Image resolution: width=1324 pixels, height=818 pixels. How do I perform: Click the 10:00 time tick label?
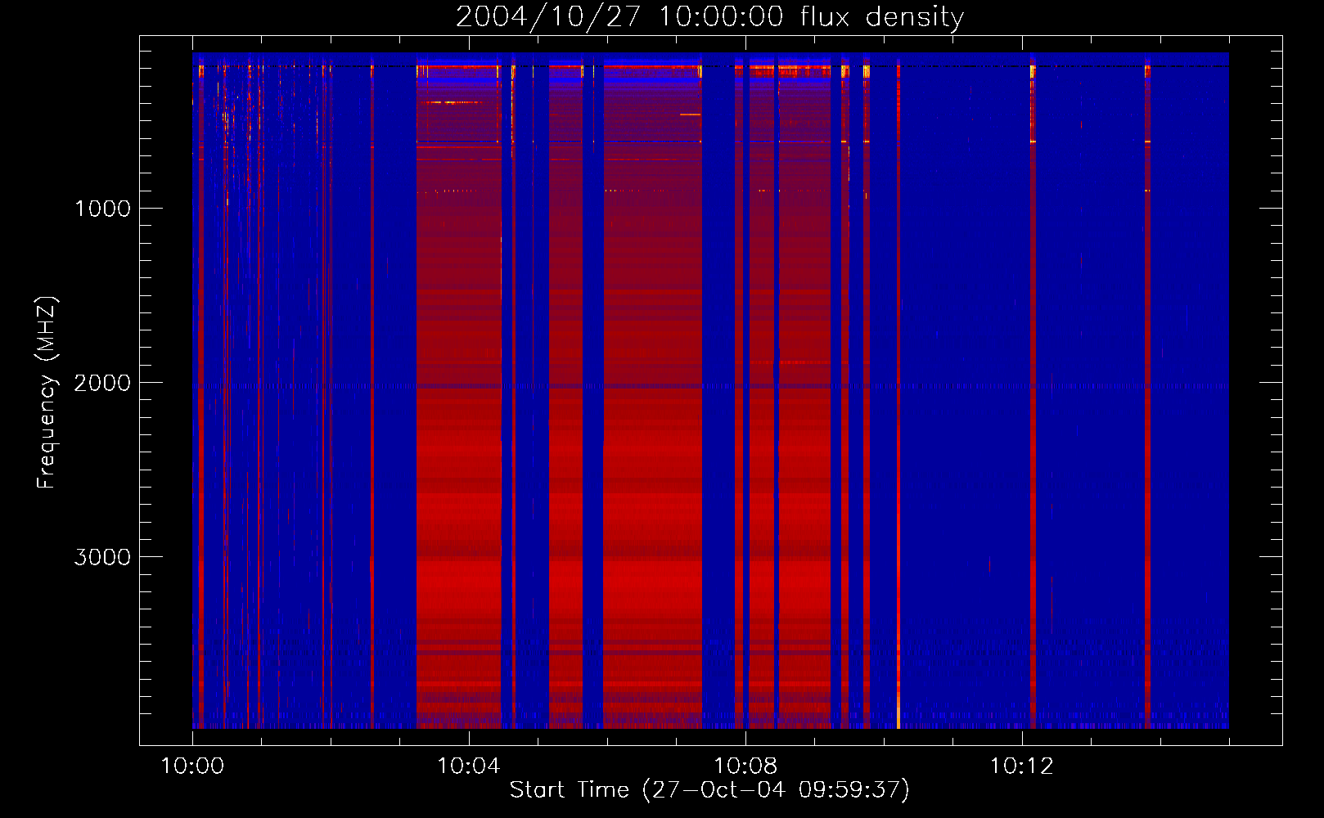click(x=192, y=766)
